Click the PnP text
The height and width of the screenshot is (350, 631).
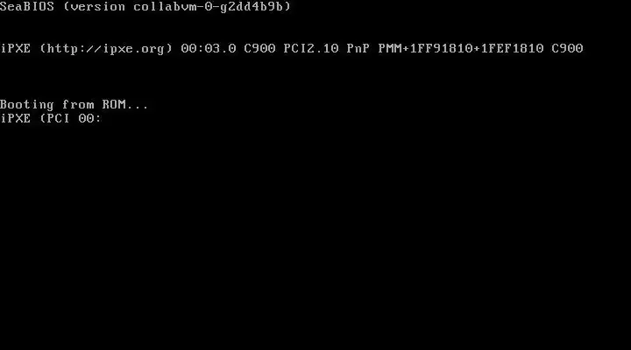[358, 48]
